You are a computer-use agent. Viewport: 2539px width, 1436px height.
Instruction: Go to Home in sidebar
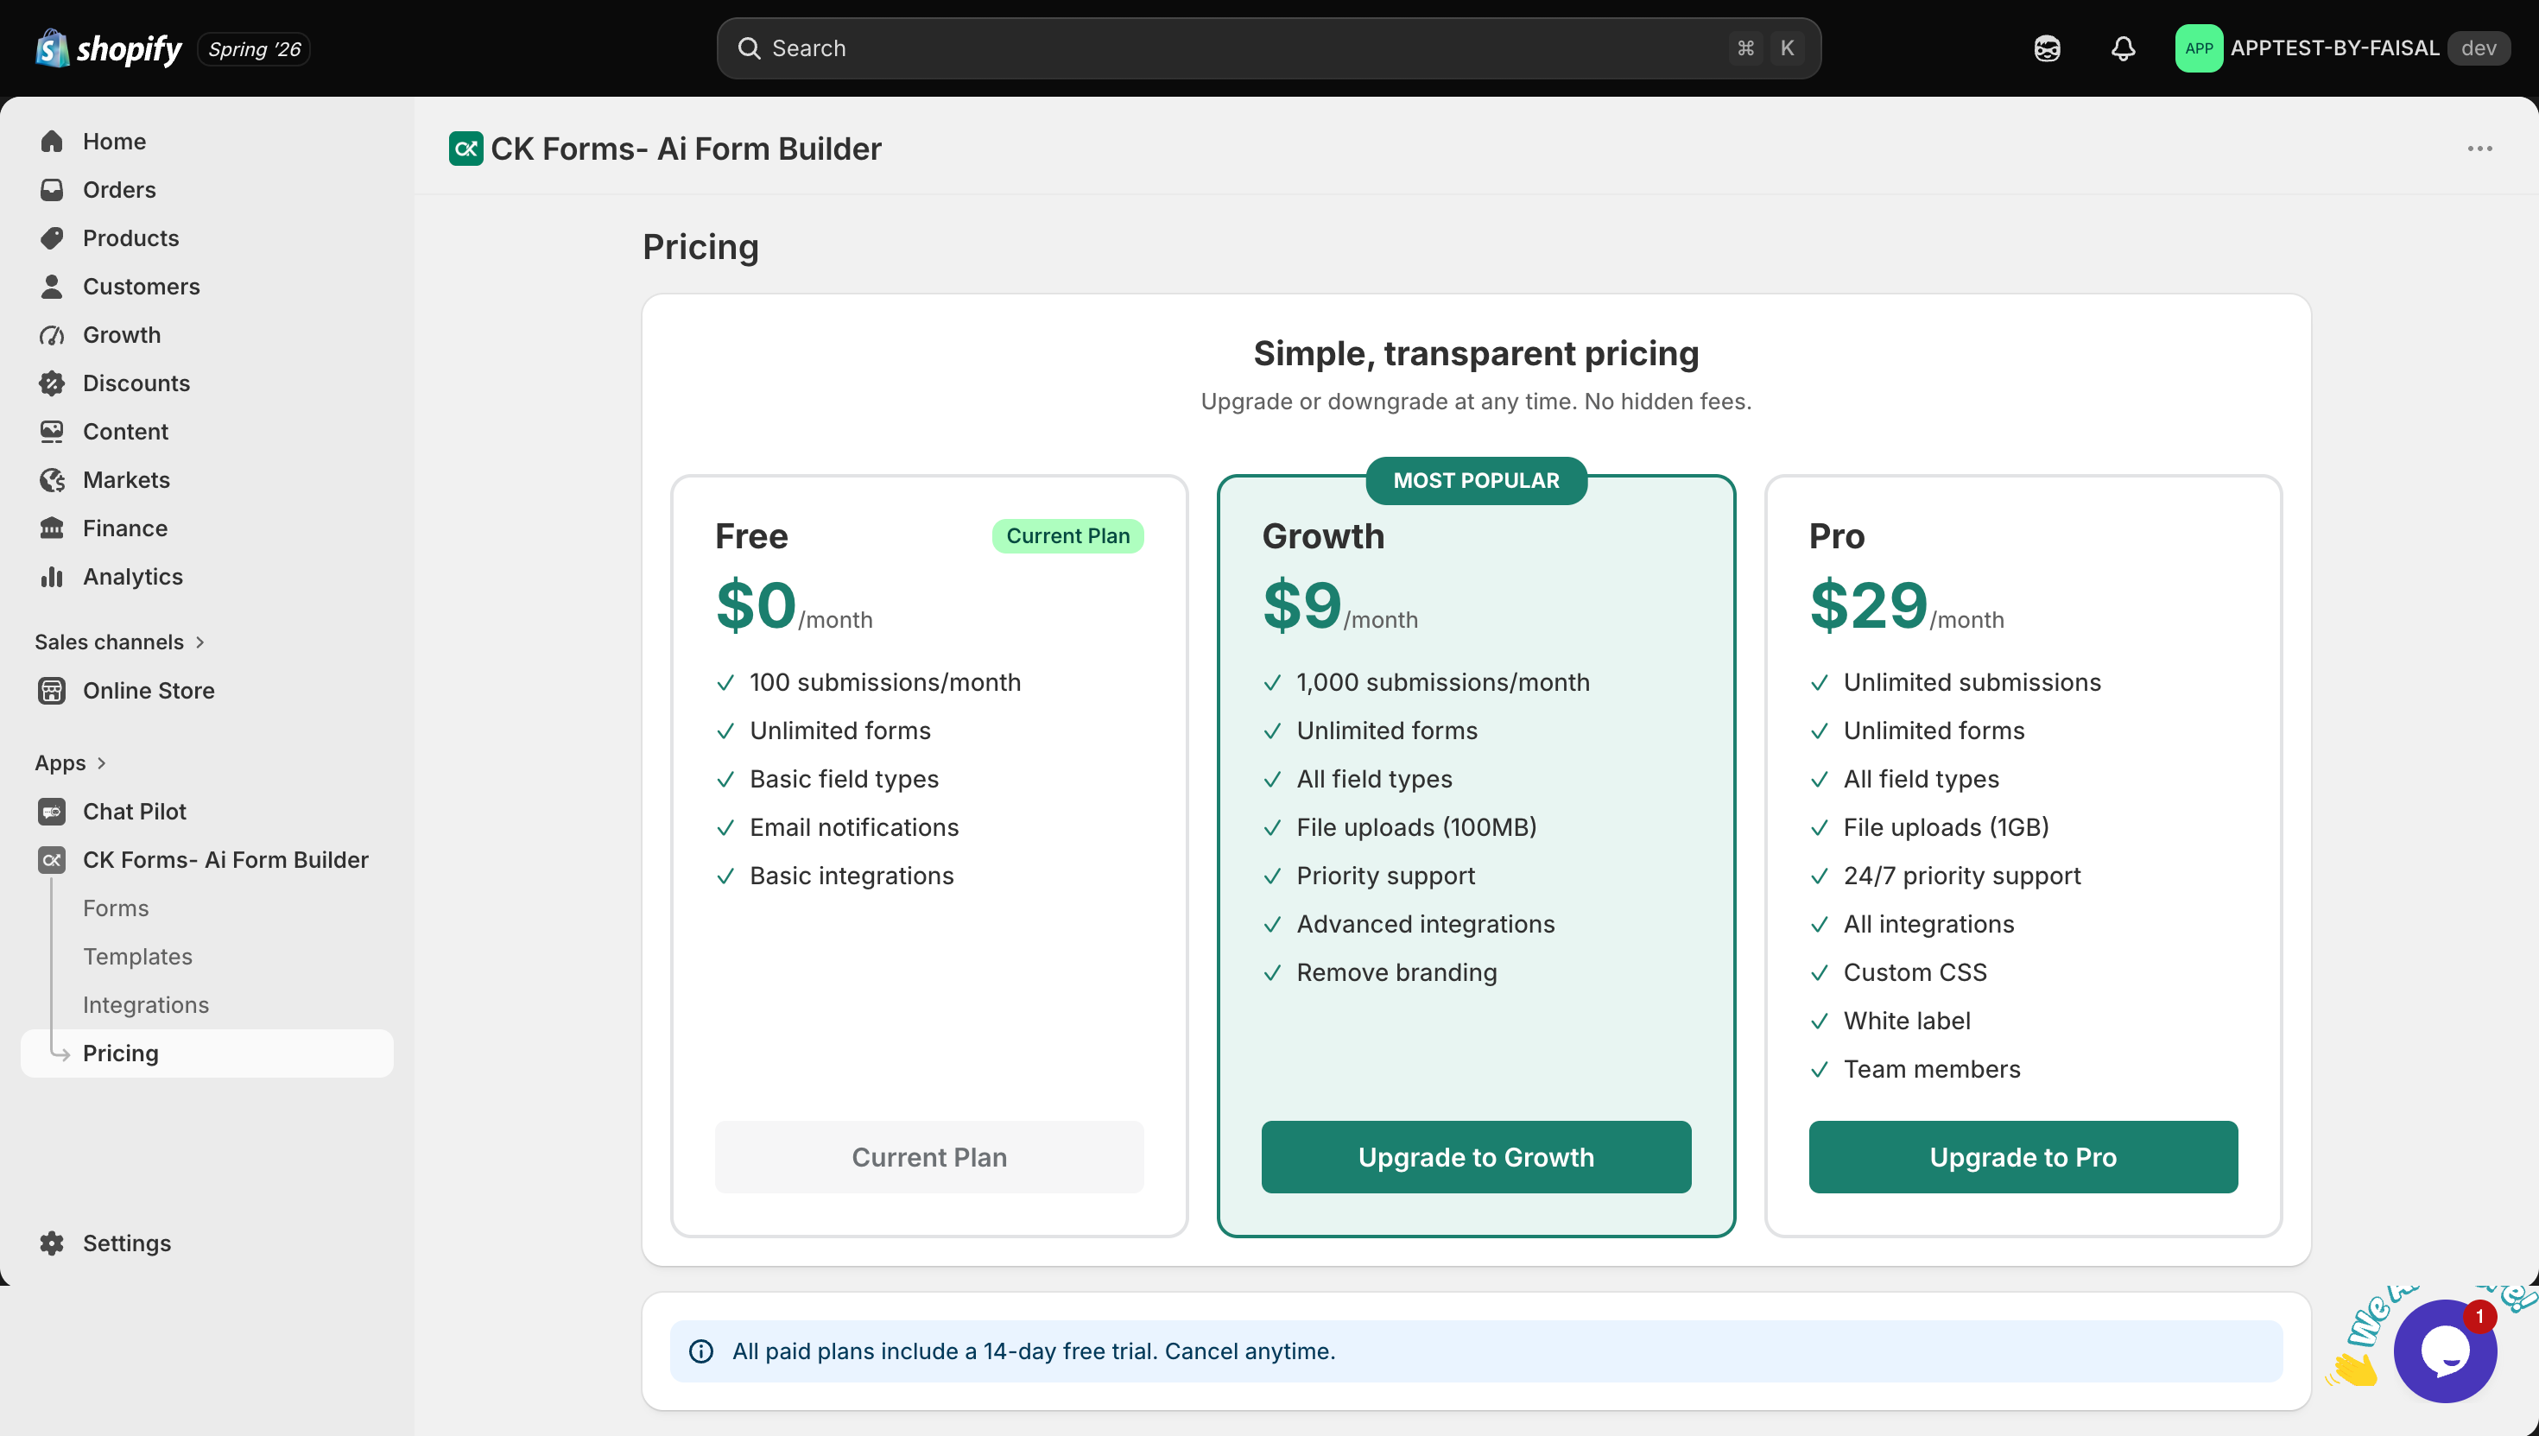207,141
